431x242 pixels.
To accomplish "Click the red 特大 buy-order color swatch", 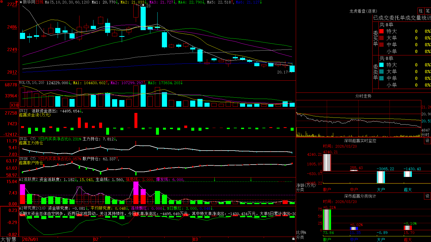I will (381, 31).
